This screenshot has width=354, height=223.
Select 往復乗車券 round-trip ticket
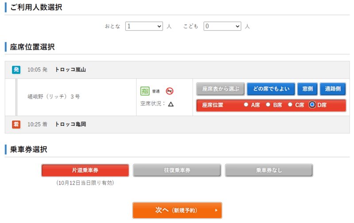click(x=177, y=170)
